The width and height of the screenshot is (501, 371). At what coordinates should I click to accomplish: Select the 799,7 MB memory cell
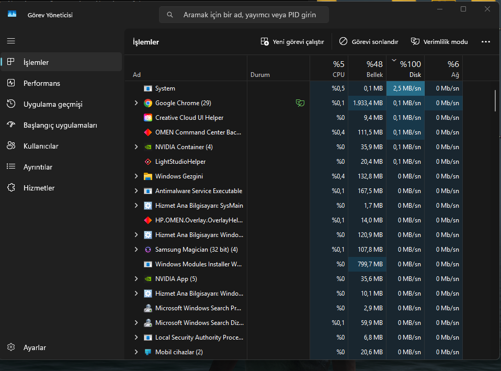(x=367, y=264)
